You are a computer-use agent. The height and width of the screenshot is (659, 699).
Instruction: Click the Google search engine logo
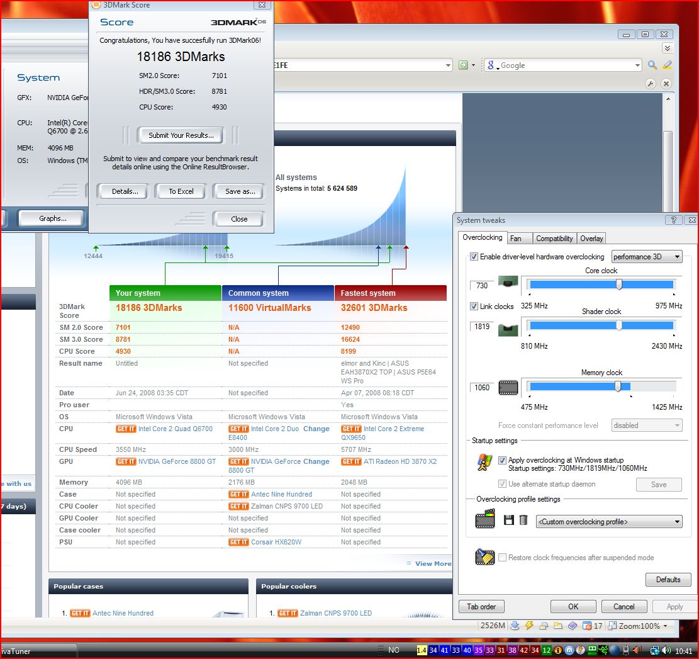491,65
